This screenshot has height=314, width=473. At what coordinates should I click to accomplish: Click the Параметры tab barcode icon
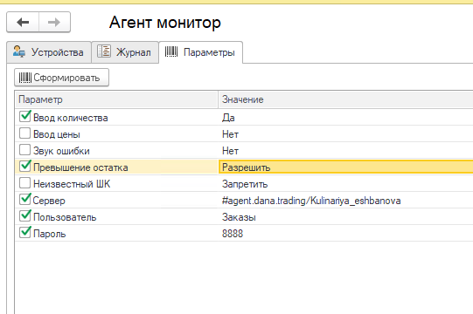pos(171,51)
